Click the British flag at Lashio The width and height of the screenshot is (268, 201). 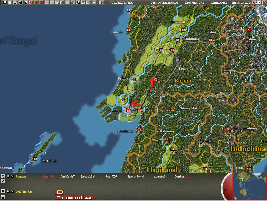pyautogui.click(x=211, y=40)
